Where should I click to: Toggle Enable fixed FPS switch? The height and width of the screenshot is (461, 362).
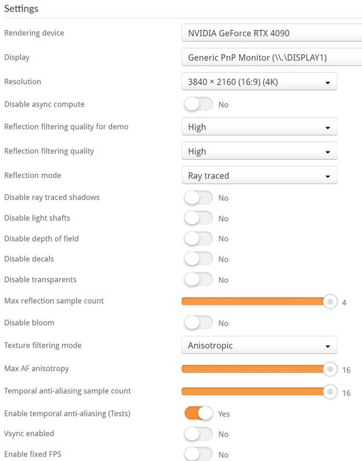pyautogui.click(x=198, y=454)
